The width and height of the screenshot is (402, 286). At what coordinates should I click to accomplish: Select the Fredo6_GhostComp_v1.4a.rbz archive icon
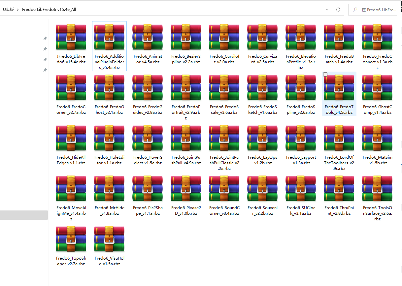(377, 87)
